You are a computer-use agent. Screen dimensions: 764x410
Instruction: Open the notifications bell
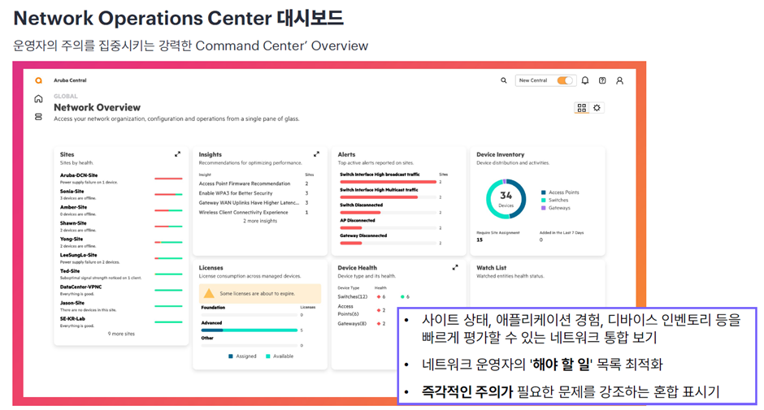pyautogui.click(x=585, y=80)
